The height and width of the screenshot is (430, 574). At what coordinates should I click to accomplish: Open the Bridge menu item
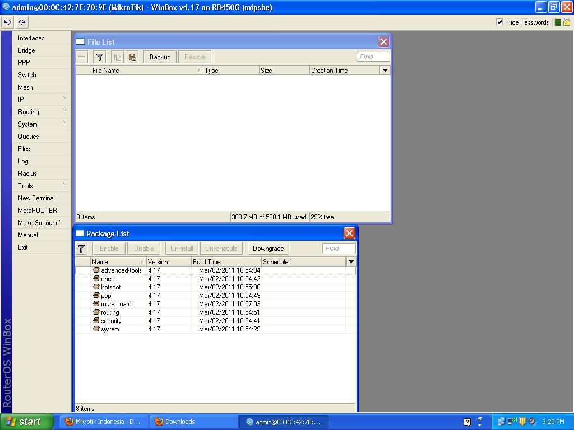coord(41,50)
